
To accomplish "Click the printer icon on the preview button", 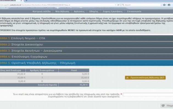I will [x=127, y=78].
